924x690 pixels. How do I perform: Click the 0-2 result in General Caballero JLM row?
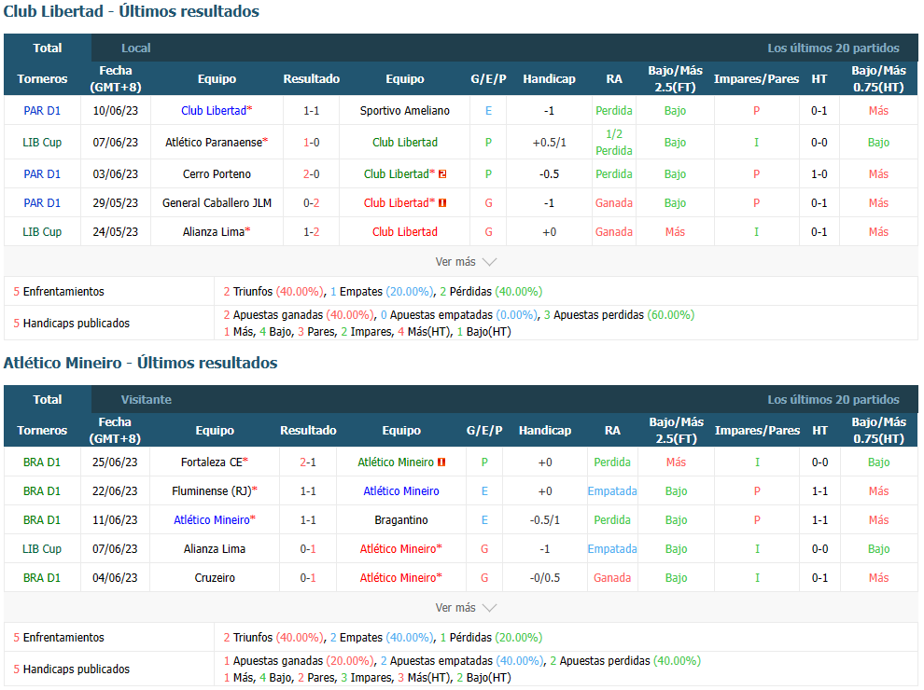pos(311,203)
